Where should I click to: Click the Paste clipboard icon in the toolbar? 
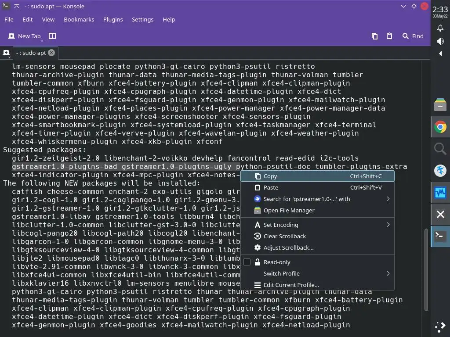click(x=389, y=36)
